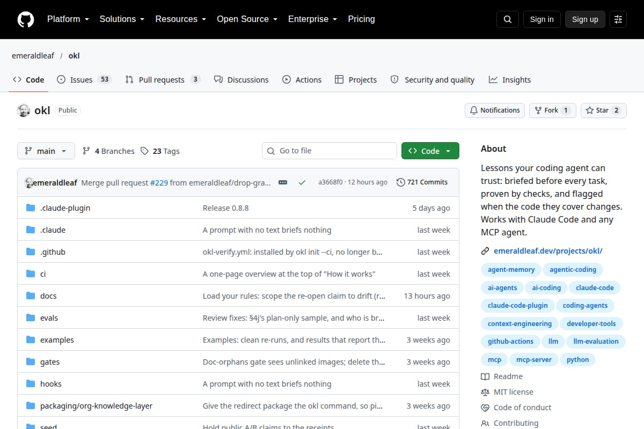Image resolution: width=644 pixels, height=429 pixels.
Task: Click the folder icon for evals
Action: pyautogui.click(x=31, y=318)
